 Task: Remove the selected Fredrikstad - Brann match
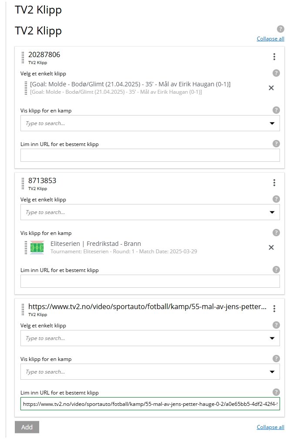click(x=271, y=248)
